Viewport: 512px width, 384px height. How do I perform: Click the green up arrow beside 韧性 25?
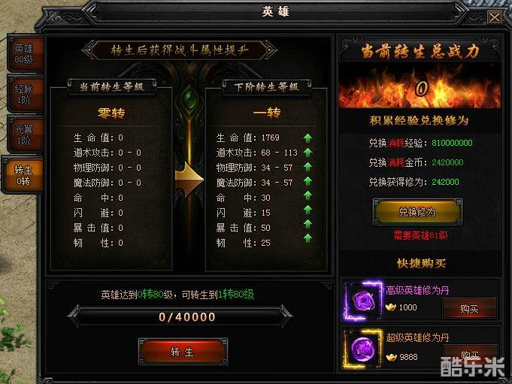(308, 238)
